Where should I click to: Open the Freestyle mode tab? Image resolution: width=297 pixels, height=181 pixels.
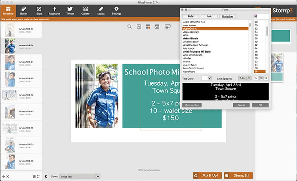point(8,11)
